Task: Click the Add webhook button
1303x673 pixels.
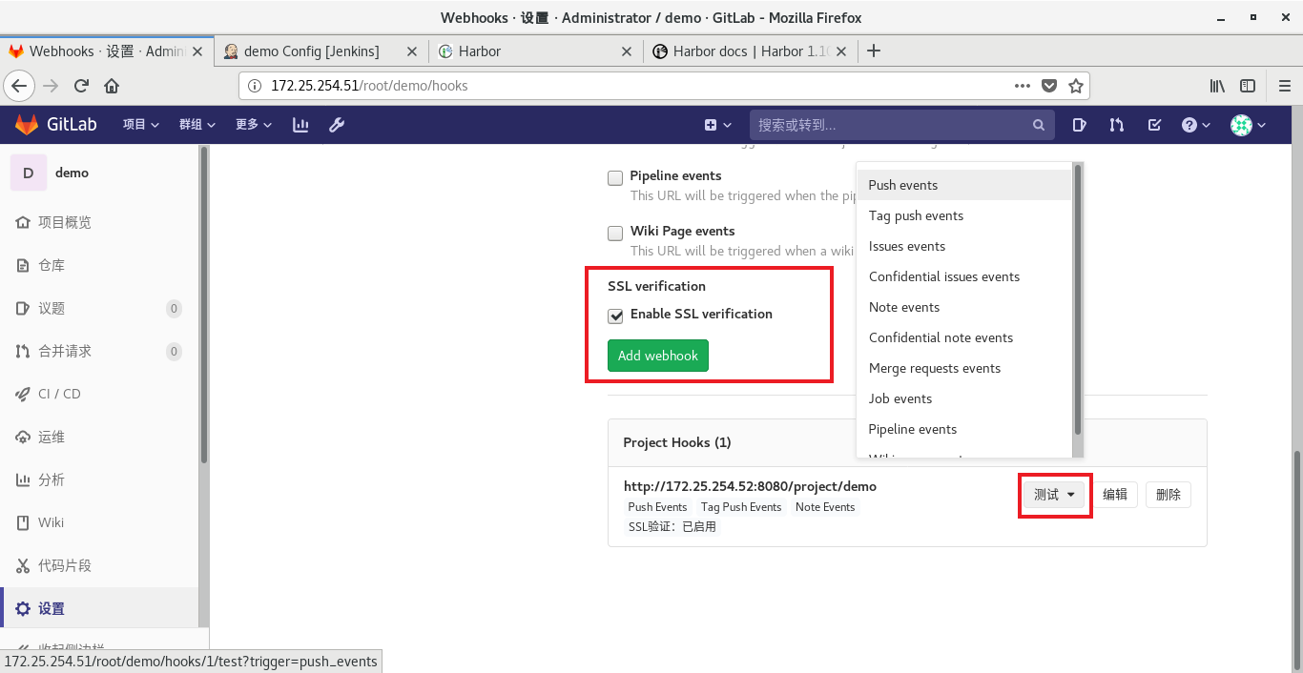Action: [658, 356]
